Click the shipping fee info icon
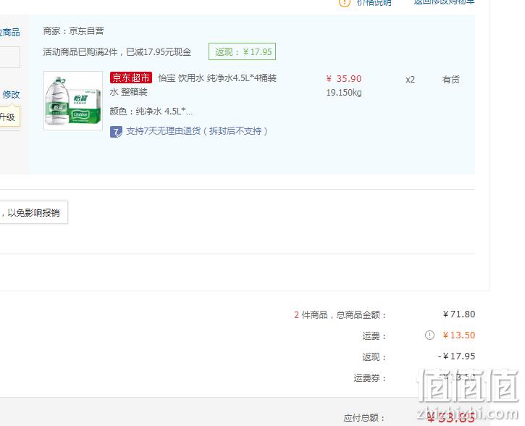Screen dimensions: 525x426 pos(429,335)
